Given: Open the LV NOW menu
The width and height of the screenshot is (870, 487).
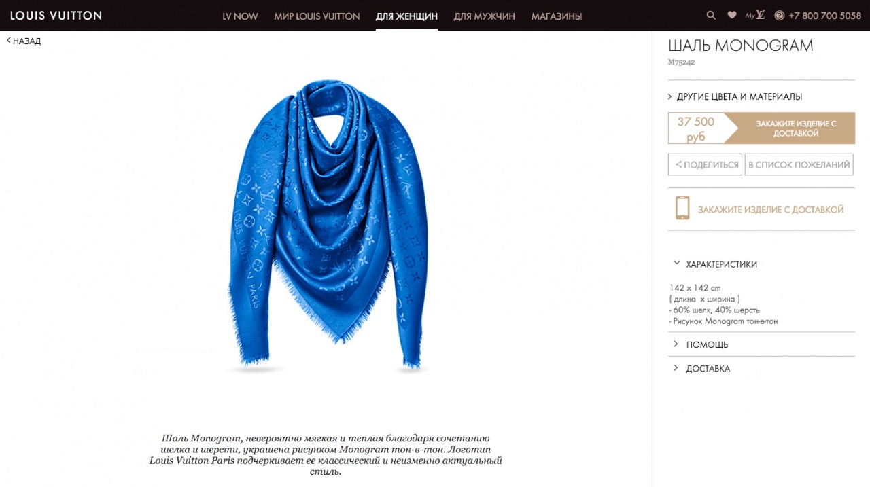Looking at the screenshot, I should [241, 16].
